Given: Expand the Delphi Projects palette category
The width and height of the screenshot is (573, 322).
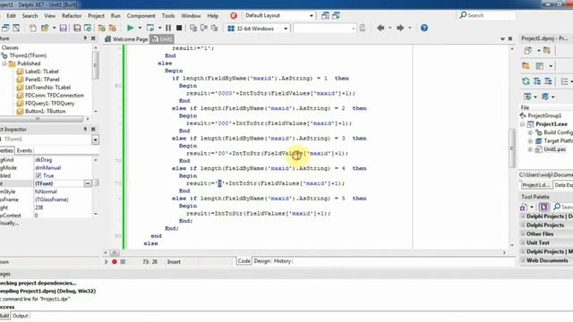Looking at the screenshot, I should pos(523,225).
